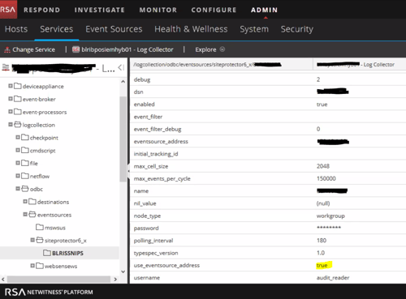Click the file folder icon

tap(25, 163)
